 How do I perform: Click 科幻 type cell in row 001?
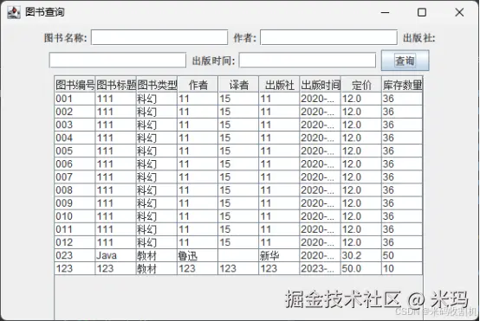157,99
